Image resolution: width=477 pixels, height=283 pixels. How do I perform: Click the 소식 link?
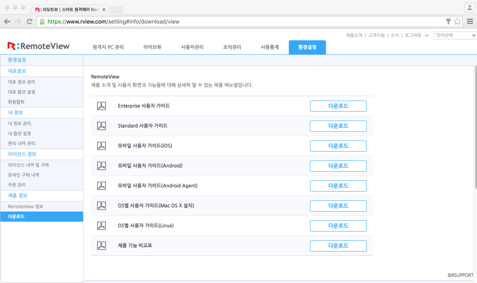tap(395, 35)
